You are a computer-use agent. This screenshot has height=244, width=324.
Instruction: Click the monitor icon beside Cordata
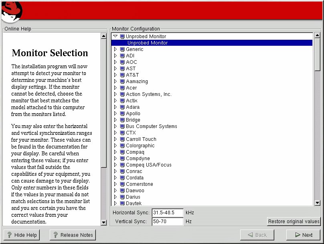[122, 178]
